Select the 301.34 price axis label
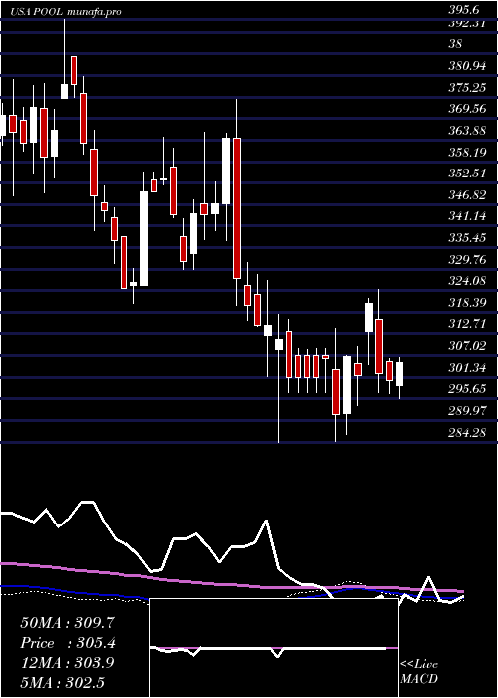 pos(467,368)
